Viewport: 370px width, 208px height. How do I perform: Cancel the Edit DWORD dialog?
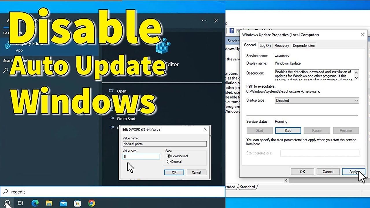click(196, 172)
